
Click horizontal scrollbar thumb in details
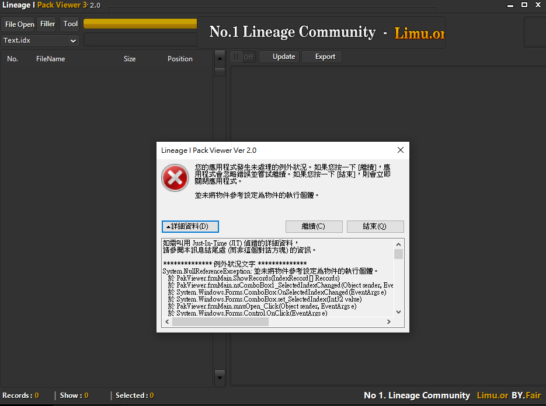coord(220,322)
